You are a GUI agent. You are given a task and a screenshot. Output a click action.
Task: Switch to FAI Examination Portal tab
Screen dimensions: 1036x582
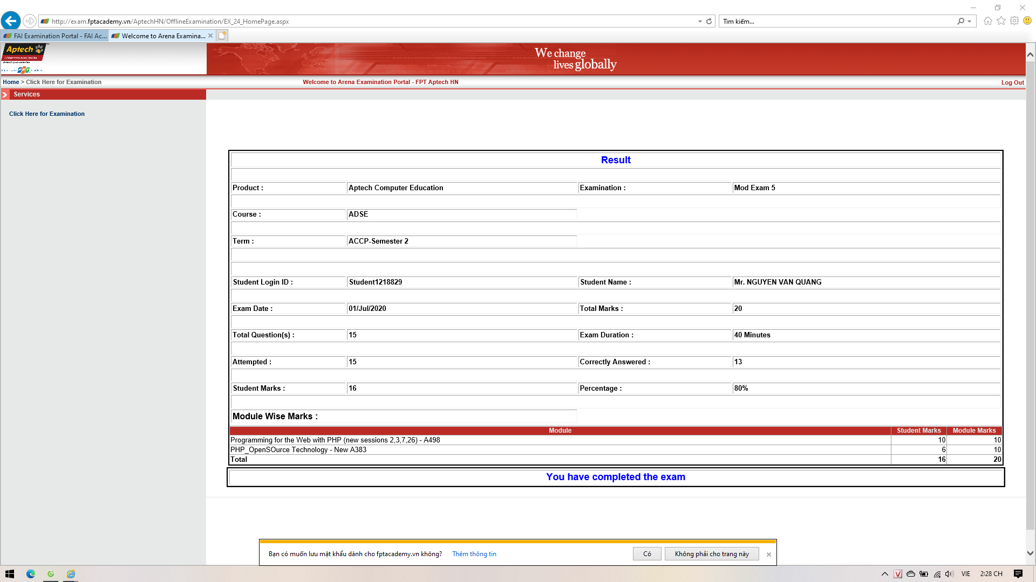coord(54,36)
